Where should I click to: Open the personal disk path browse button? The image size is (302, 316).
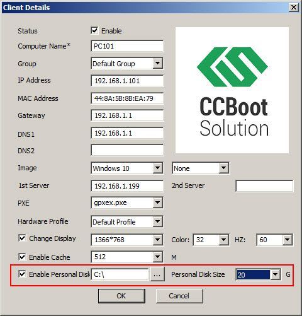pyautogui.click(x=157, y=274)
